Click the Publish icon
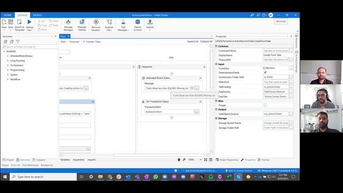The width and height of the screenshot is (343, 193). point(150,22)
